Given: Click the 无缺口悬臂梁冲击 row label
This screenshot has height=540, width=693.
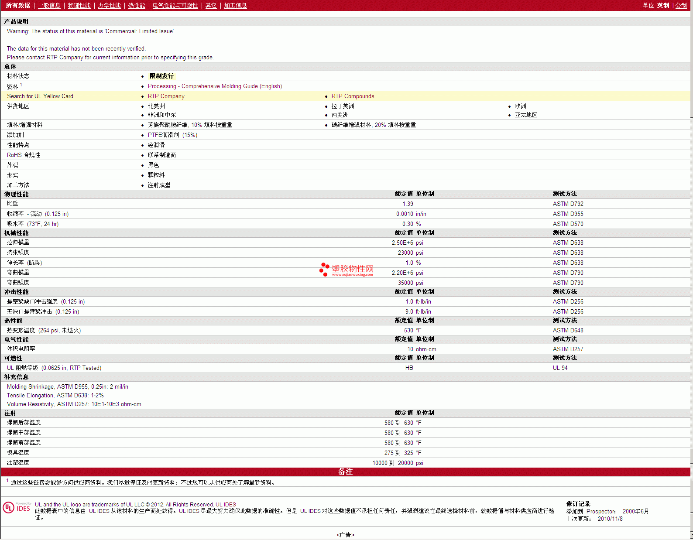Looking at the screenshot, I should [43, 311].
